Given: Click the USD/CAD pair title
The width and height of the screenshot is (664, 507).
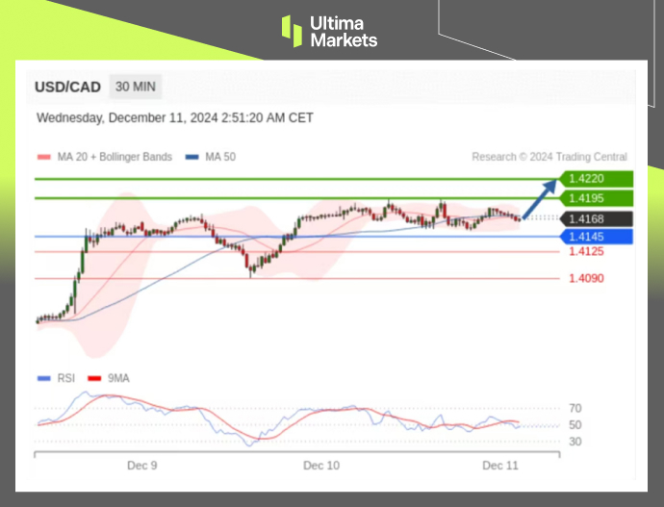Looking at the screenshot, I should 67,87.
